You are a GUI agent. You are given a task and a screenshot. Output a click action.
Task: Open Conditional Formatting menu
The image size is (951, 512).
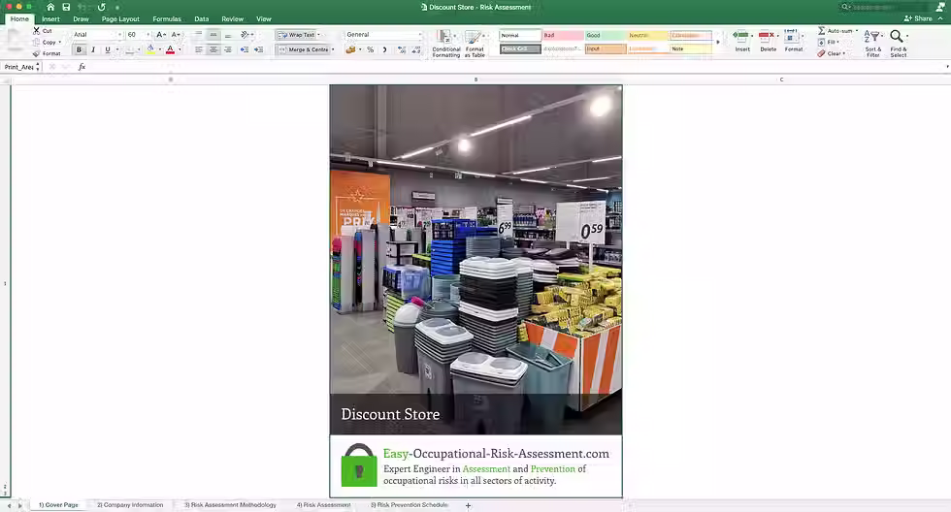[x=445, y=44]
